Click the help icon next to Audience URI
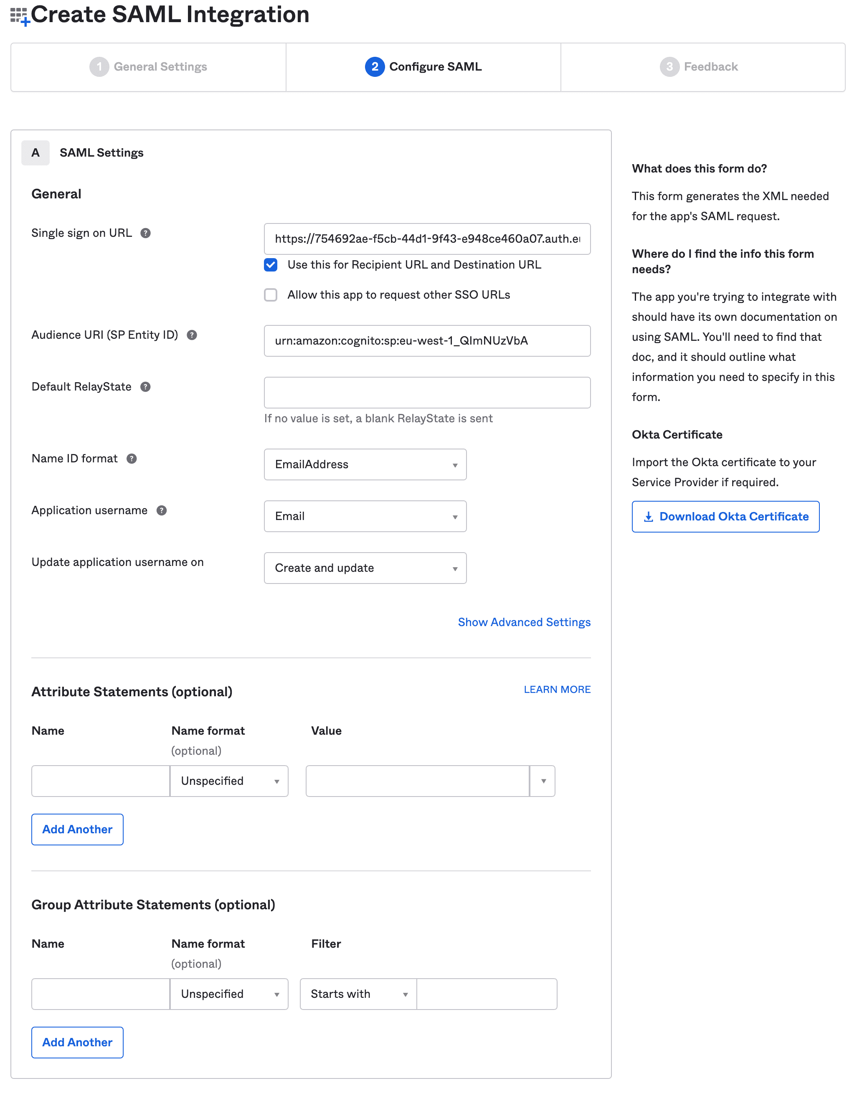 coord(192,335)
